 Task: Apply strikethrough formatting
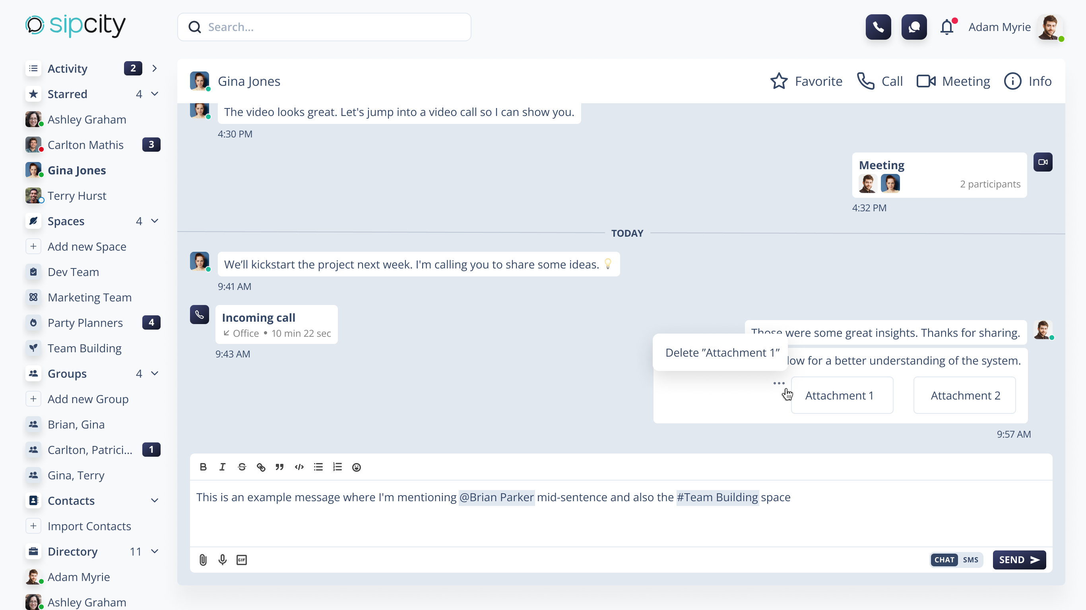pos(242,467)
